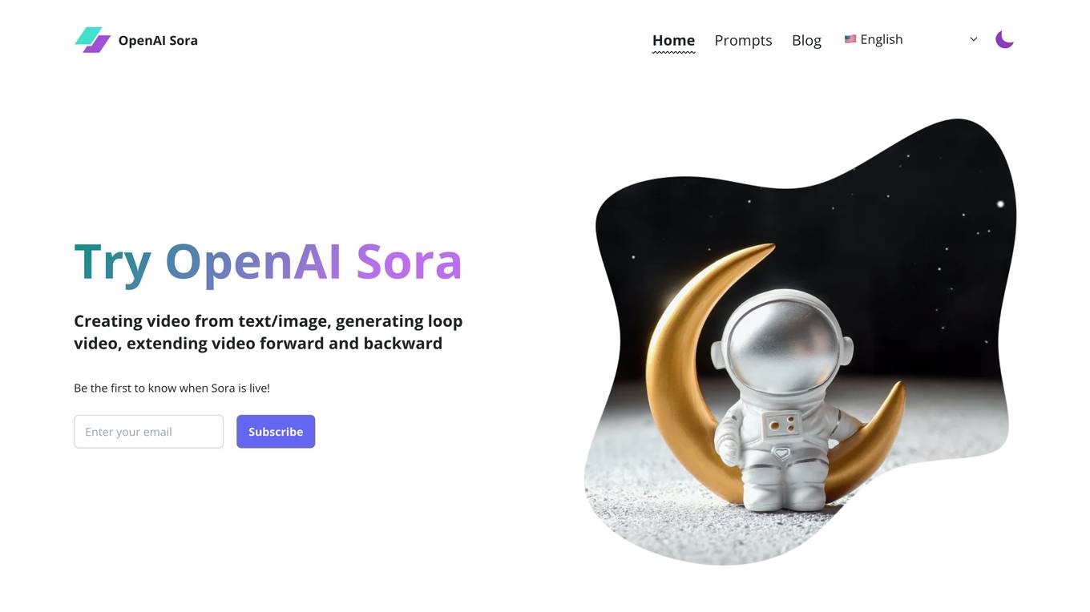Click the Subscribe button
Viewport: 1090px width, 612px height.
click(276, 432)
